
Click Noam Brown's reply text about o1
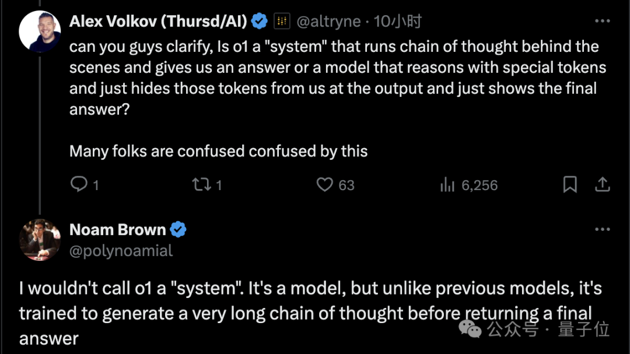[x=310, y=313]
